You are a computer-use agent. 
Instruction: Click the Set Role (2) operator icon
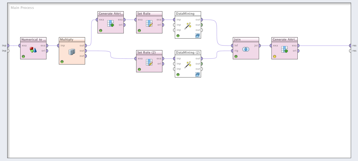[149, 62]
